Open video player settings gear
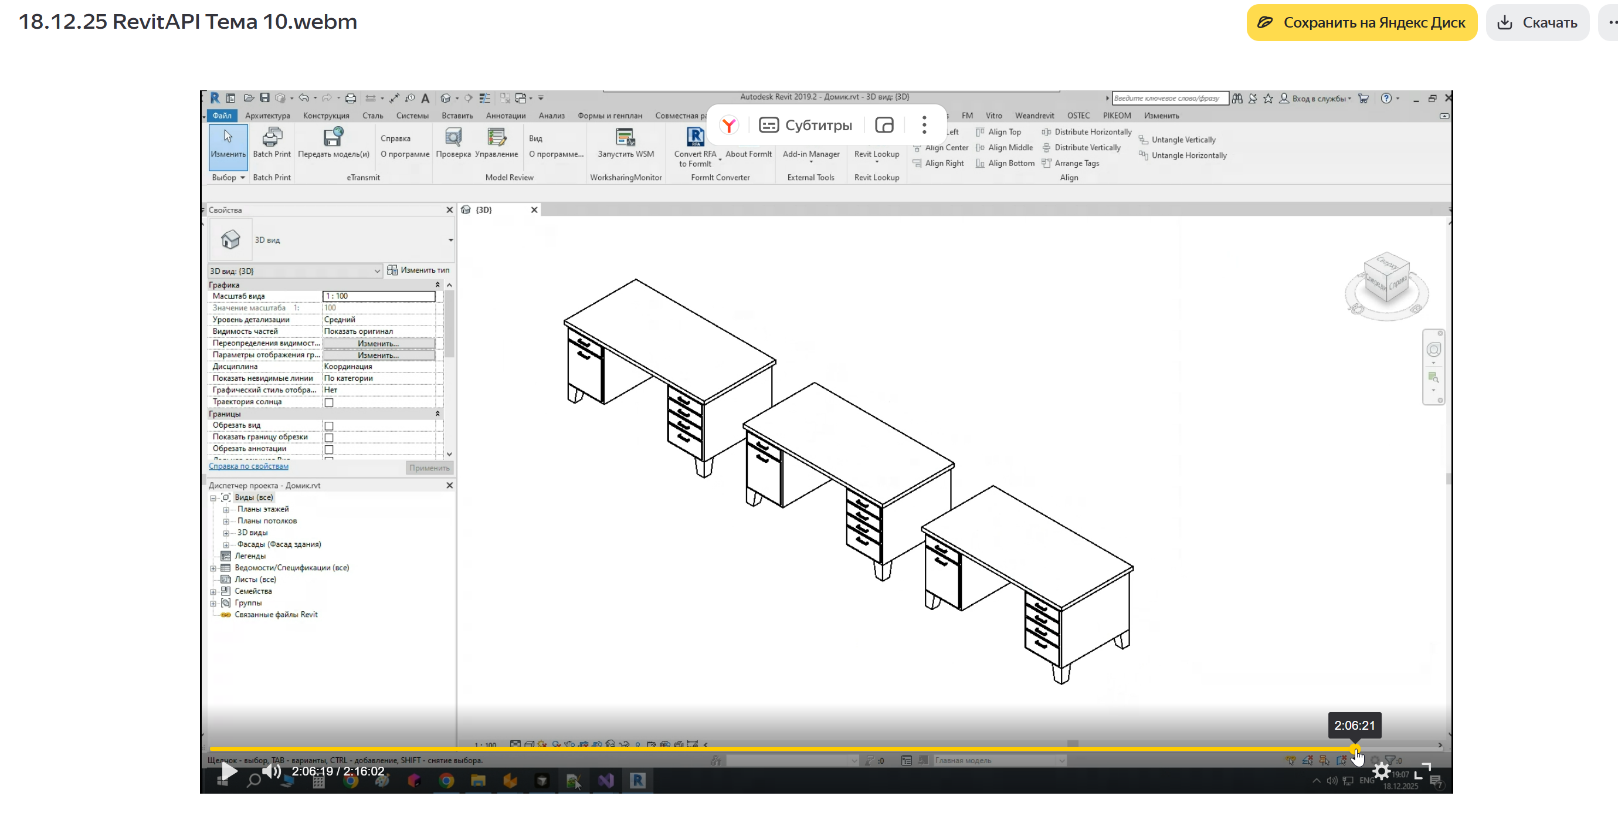Viewport: 1618px width, 823px height. tap(1380, 771)
